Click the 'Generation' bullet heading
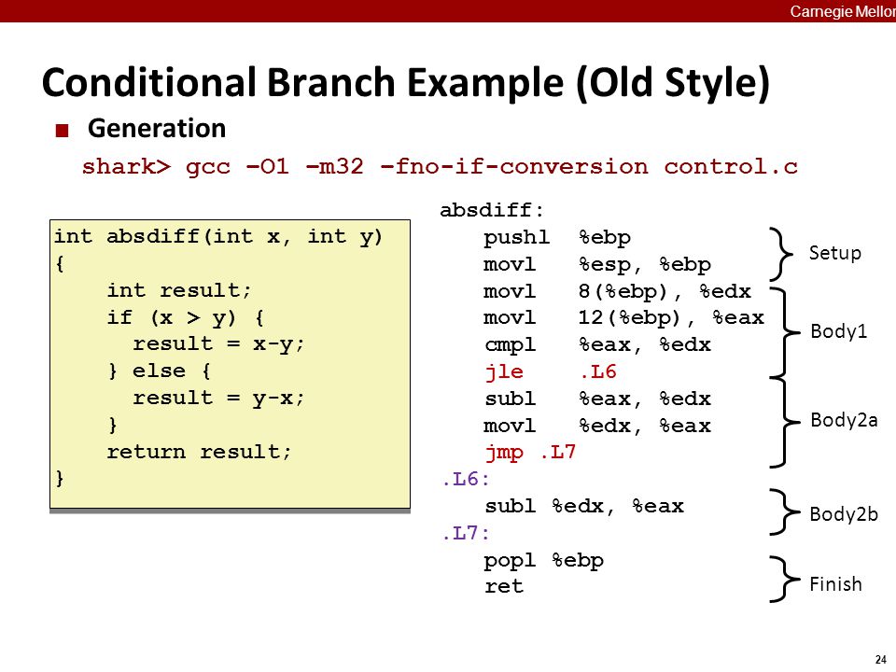 coord(157,129)
